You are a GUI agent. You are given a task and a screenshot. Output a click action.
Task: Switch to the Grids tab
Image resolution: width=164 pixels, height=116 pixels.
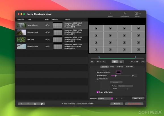pyautogui.click(x=112, y=67)
